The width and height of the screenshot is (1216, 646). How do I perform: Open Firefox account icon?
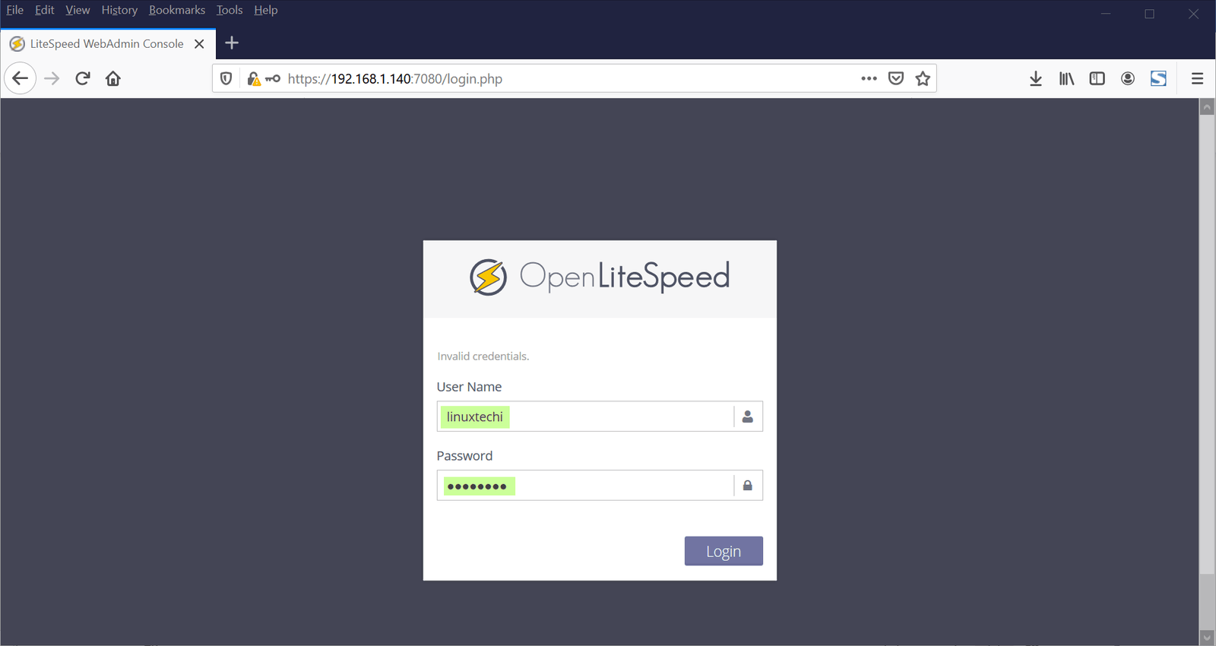1128,78
